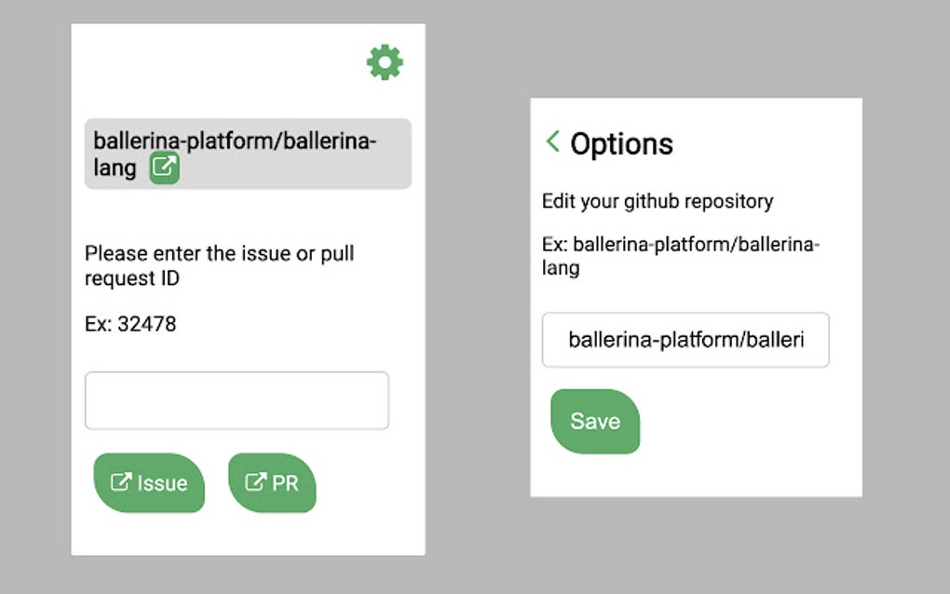
Task: Click the empty issue ID input field
Action: [237, 399]
